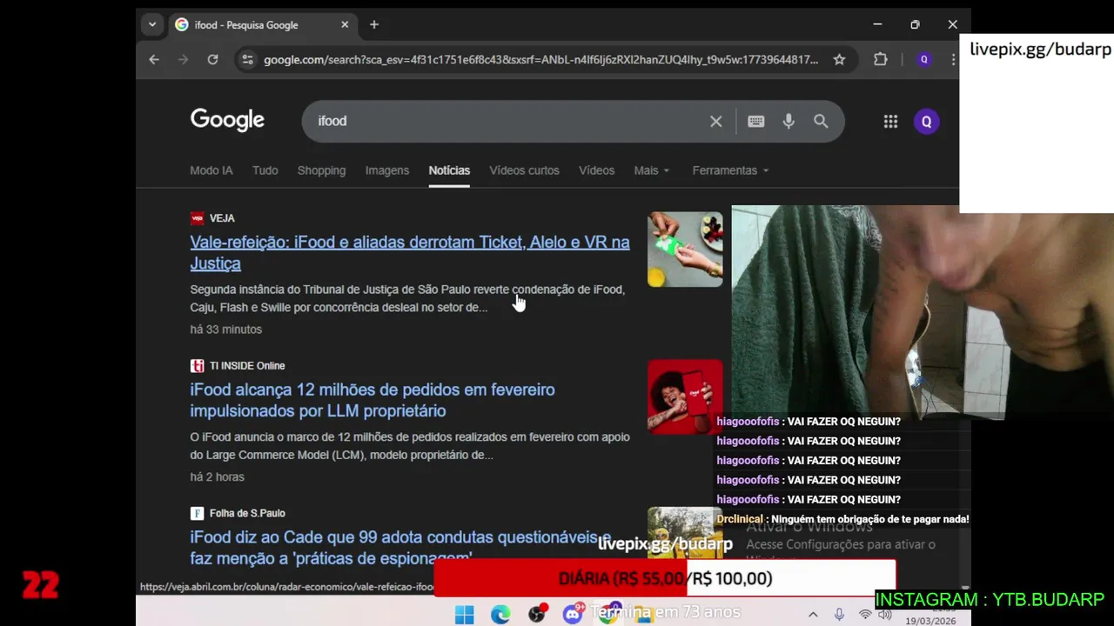Open the iFood 12 milhões de pedidos headline

(x=372, y=400)
